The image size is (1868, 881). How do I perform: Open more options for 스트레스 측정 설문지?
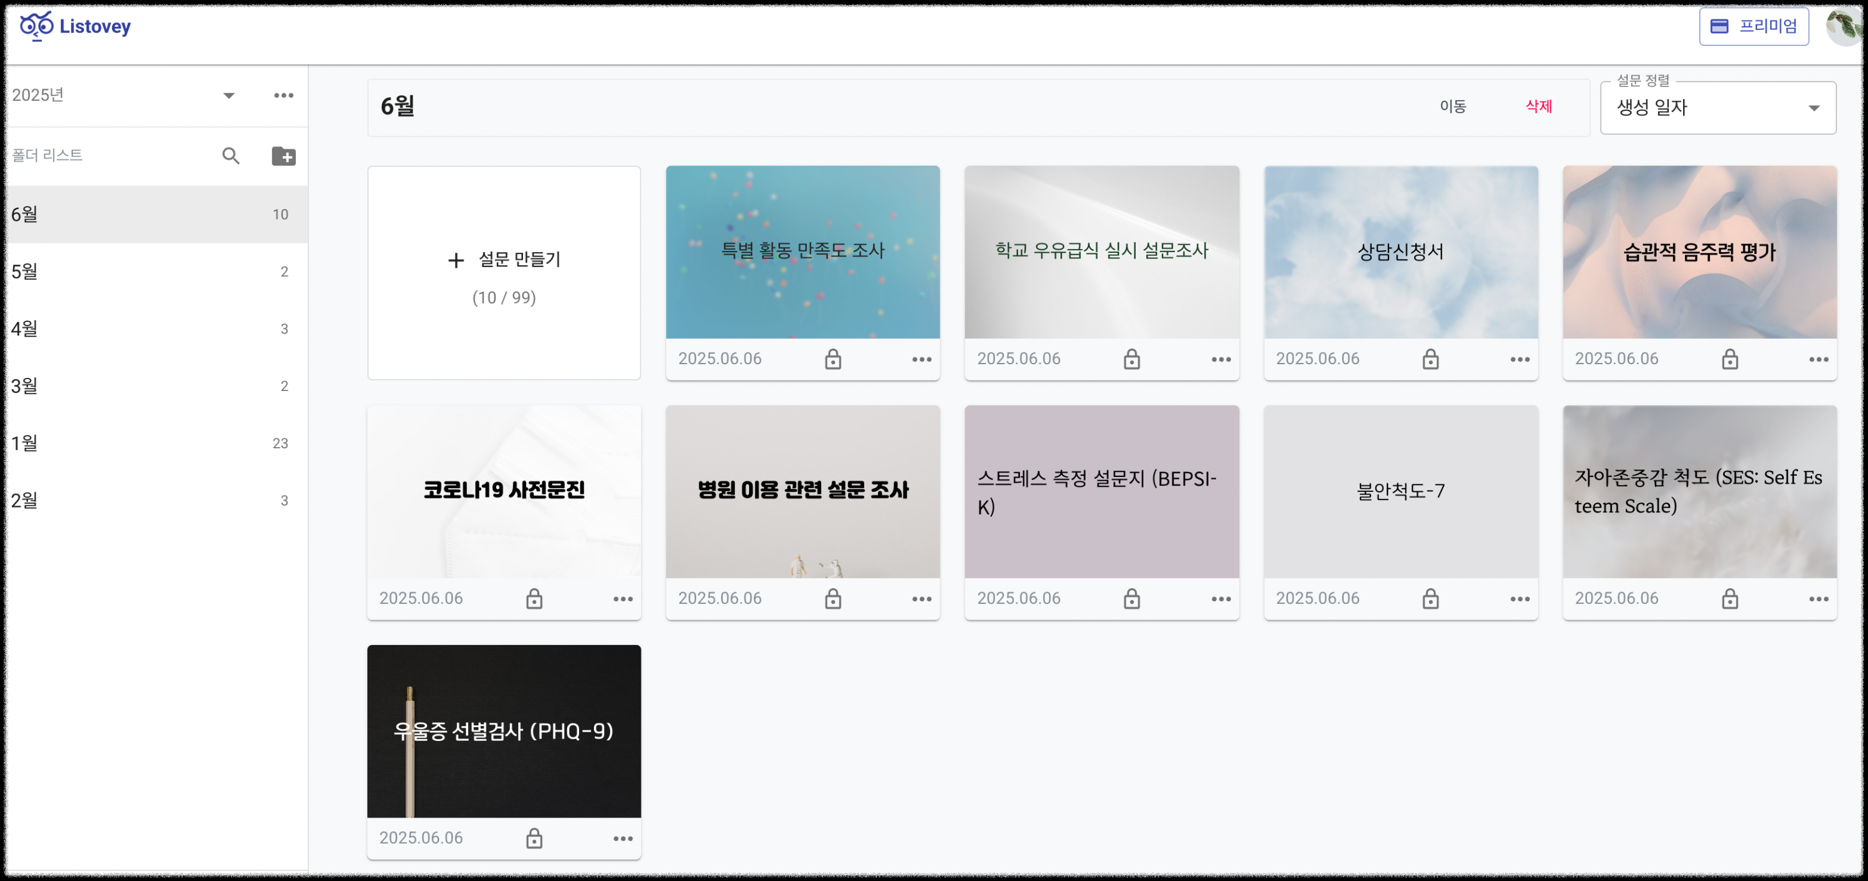(1221, 599)
